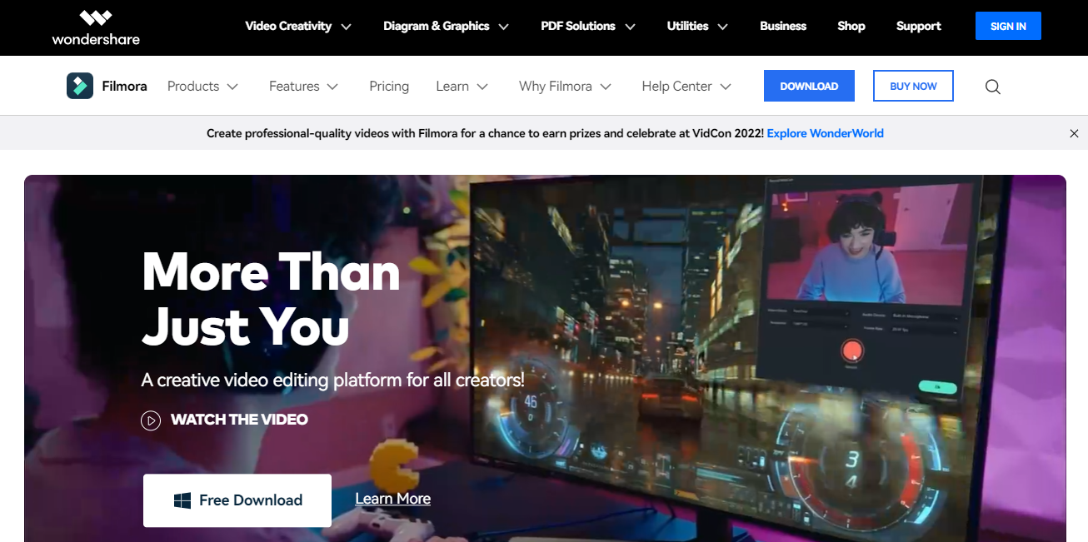Image resolution: width=1088 pixels, height=542 pixels.
Task: Click the BUY NOW button
Action: click(913, 86)
